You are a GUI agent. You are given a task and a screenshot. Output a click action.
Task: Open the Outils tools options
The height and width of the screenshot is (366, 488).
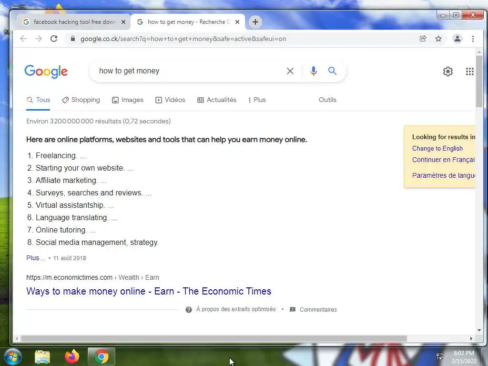[x=327, y=100]
